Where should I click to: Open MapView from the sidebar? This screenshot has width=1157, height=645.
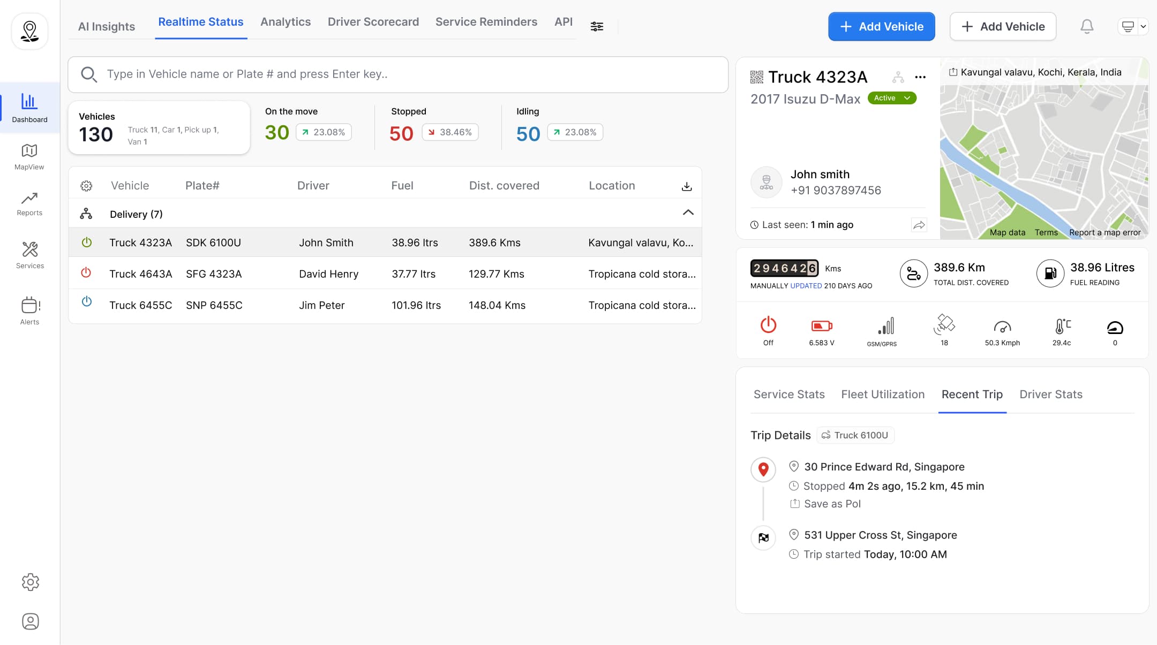(29, 157)
